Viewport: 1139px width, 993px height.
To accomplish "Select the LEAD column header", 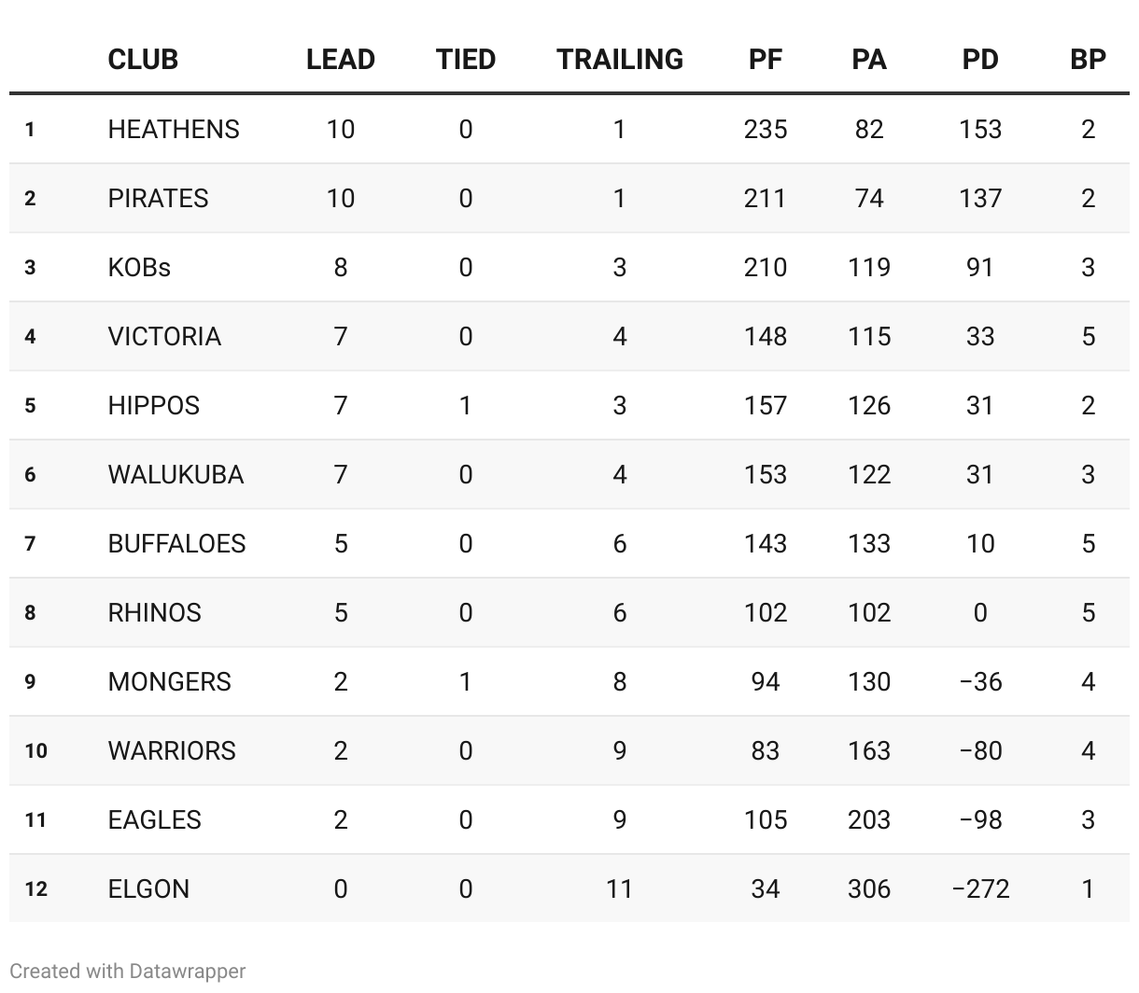I will click(341, 60).
